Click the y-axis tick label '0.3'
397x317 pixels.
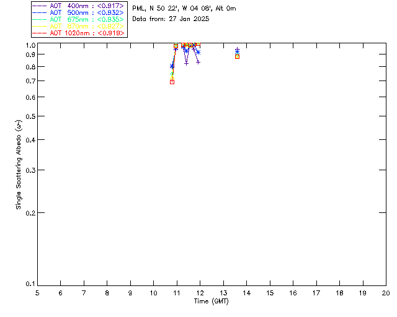30,170
